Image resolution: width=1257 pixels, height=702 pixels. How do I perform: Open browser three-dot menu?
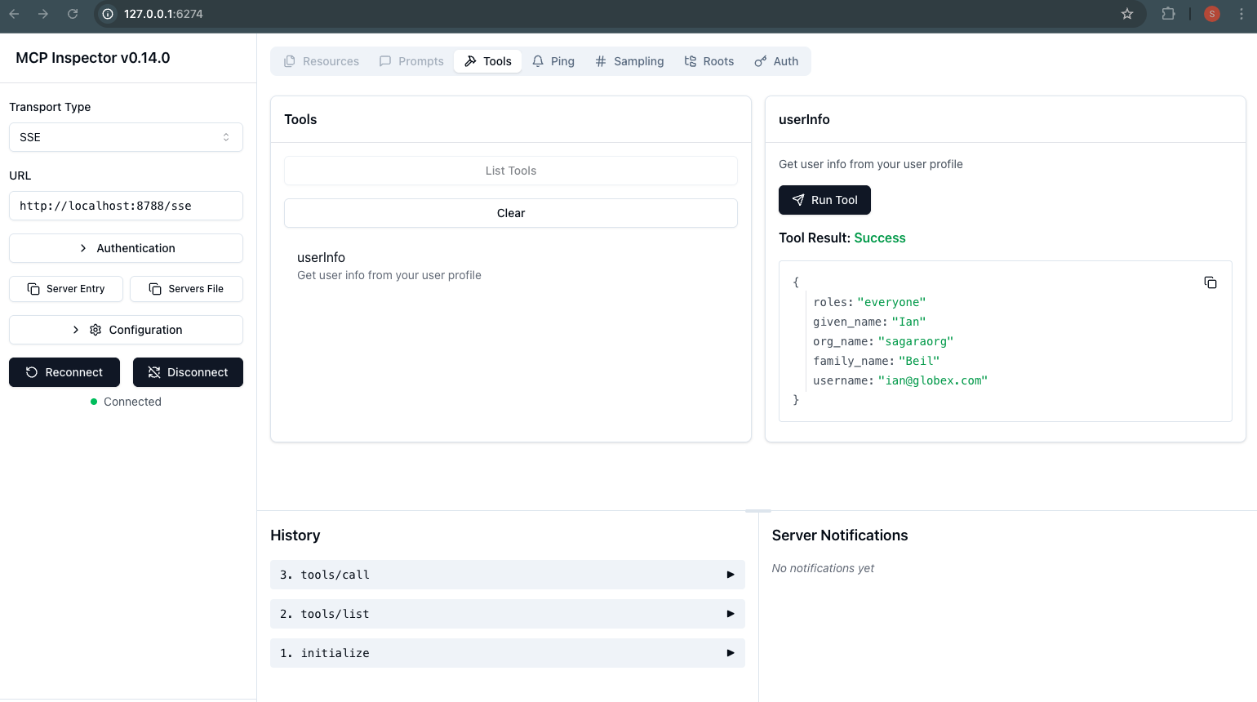click(1241, 14)
